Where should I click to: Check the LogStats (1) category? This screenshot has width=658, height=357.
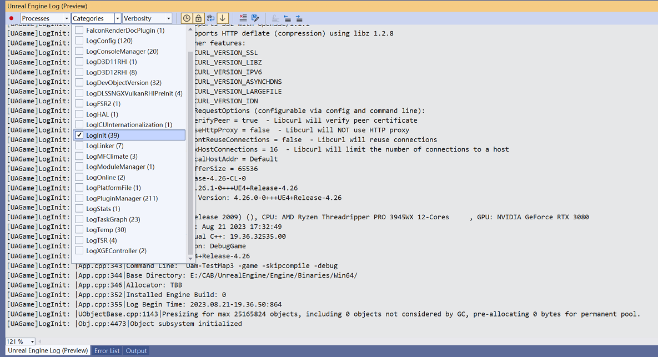pyautogui.click(x=79, y=209)
